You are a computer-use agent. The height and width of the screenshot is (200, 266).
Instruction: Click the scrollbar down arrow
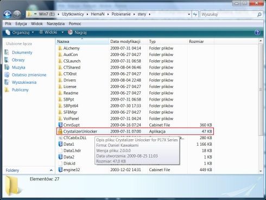click(261, 171)
